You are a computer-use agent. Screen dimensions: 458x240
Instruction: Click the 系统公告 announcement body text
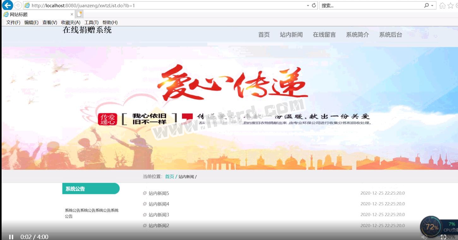pos(92,213)
